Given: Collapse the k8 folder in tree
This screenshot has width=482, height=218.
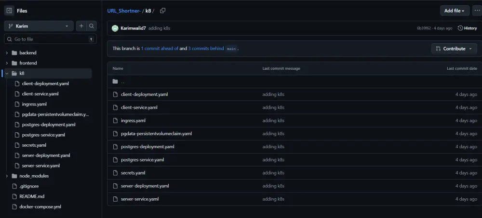Looking at the screenshot, I should [x=7, y=73].
